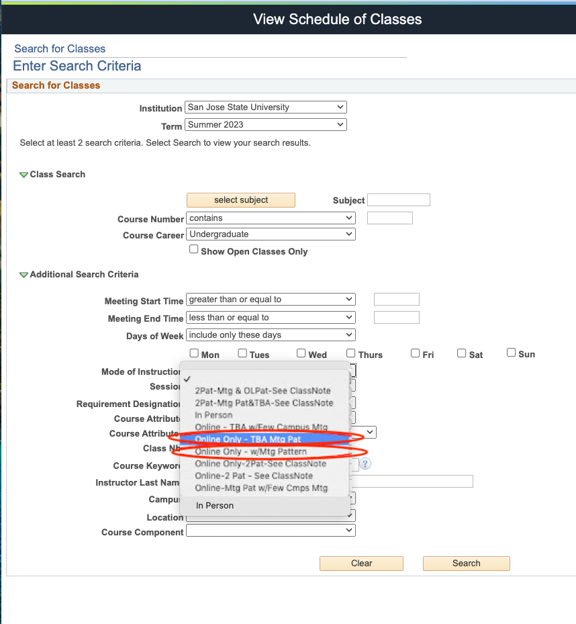Image resolution: width=576 pixels, height=624 pixels.
Task: Open the Term dropdown showing Summer 2023
Action: click(x=265, y=125)
